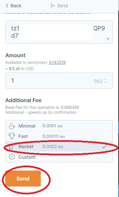Click the tez unit label in amount field

(98, 81)
